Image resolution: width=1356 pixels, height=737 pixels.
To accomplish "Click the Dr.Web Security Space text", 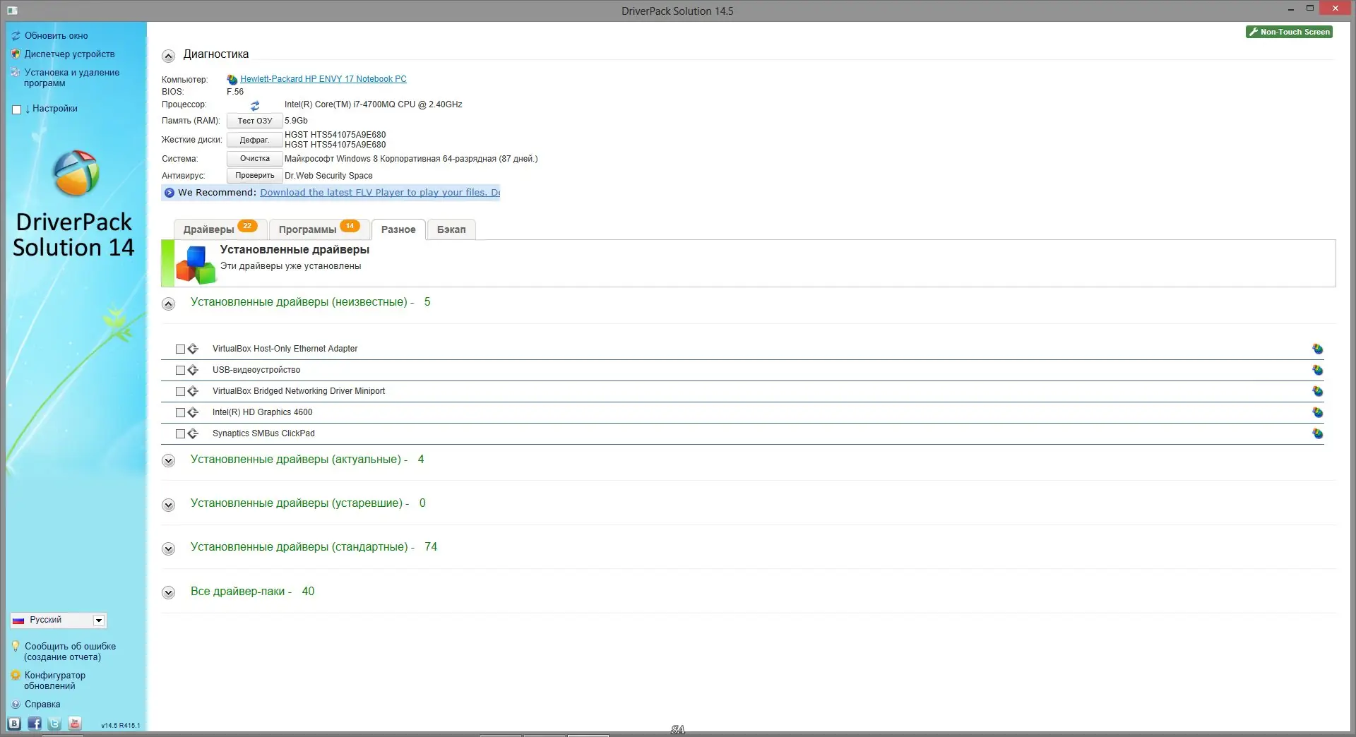I will 328,176.
